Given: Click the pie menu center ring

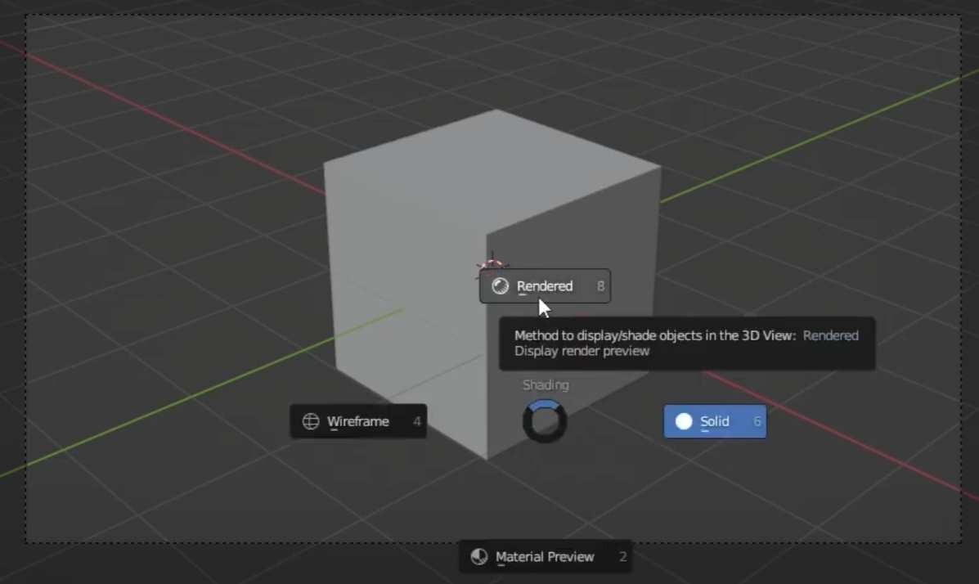Looking at the screenshot, I should pyautogui.click(x=545, y=421).
